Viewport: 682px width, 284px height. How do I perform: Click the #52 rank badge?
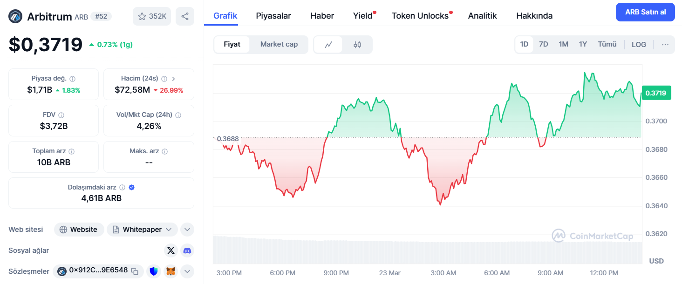tap(101, 16)
